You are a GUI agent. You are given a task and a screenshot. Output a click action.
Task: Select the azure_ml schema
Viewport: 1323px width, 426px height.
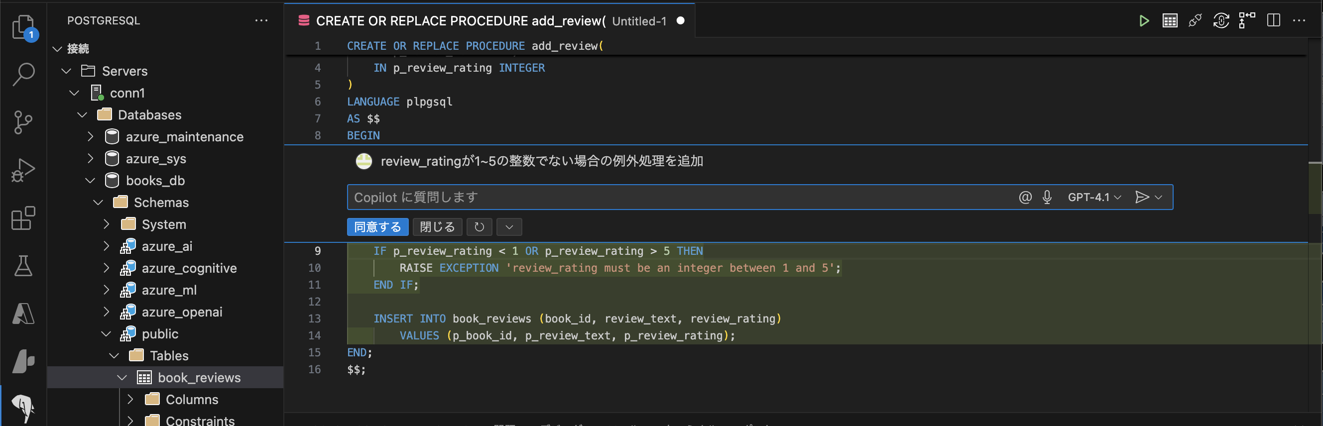click(169, 290)
